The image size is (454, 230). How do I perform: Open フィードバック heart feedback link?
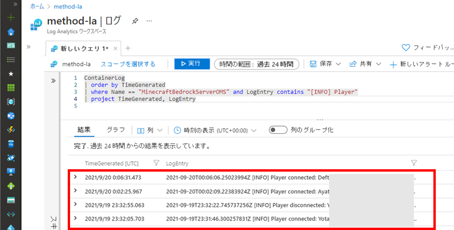[x=428, y=48]
